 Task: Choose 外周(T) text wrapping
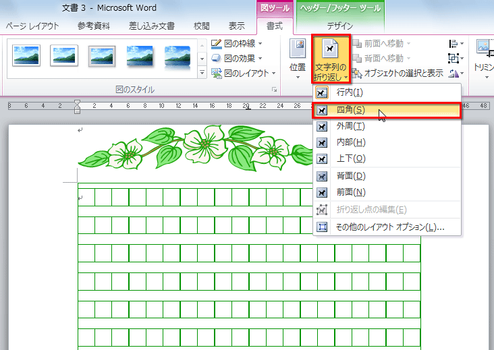387,127
